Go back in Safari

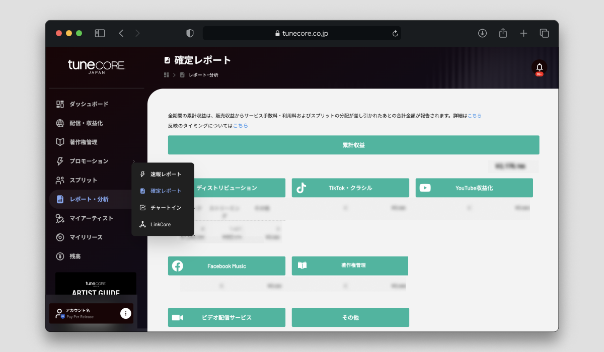[121, 33]
